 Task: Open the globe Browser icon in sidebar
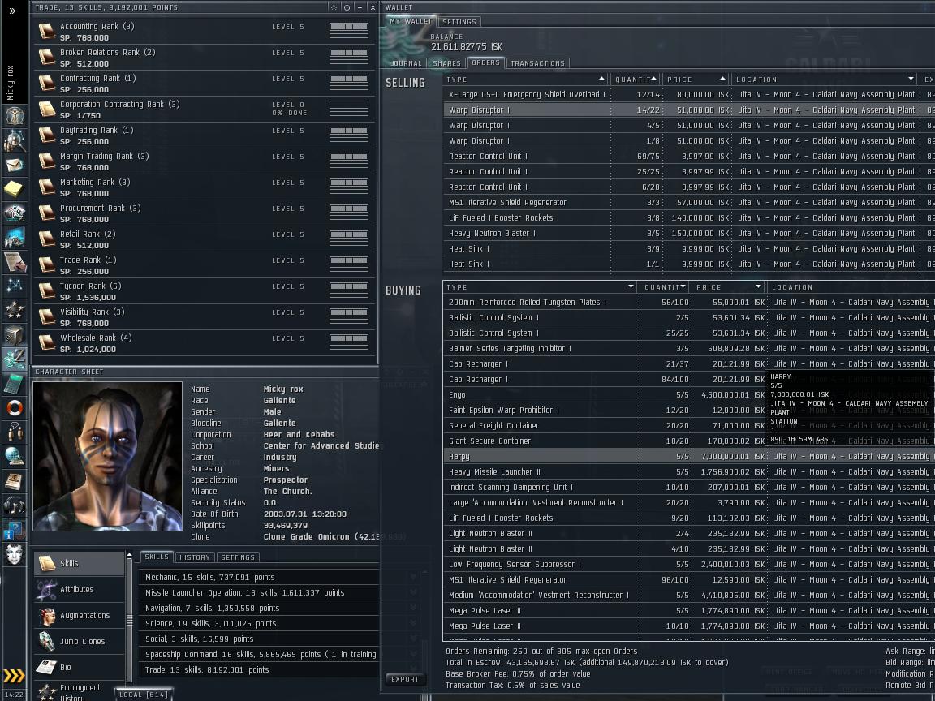coord(14,456)
